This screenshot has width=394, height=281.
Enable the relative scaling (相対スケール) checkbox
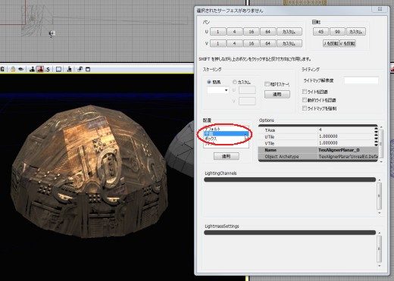(267, 84)
